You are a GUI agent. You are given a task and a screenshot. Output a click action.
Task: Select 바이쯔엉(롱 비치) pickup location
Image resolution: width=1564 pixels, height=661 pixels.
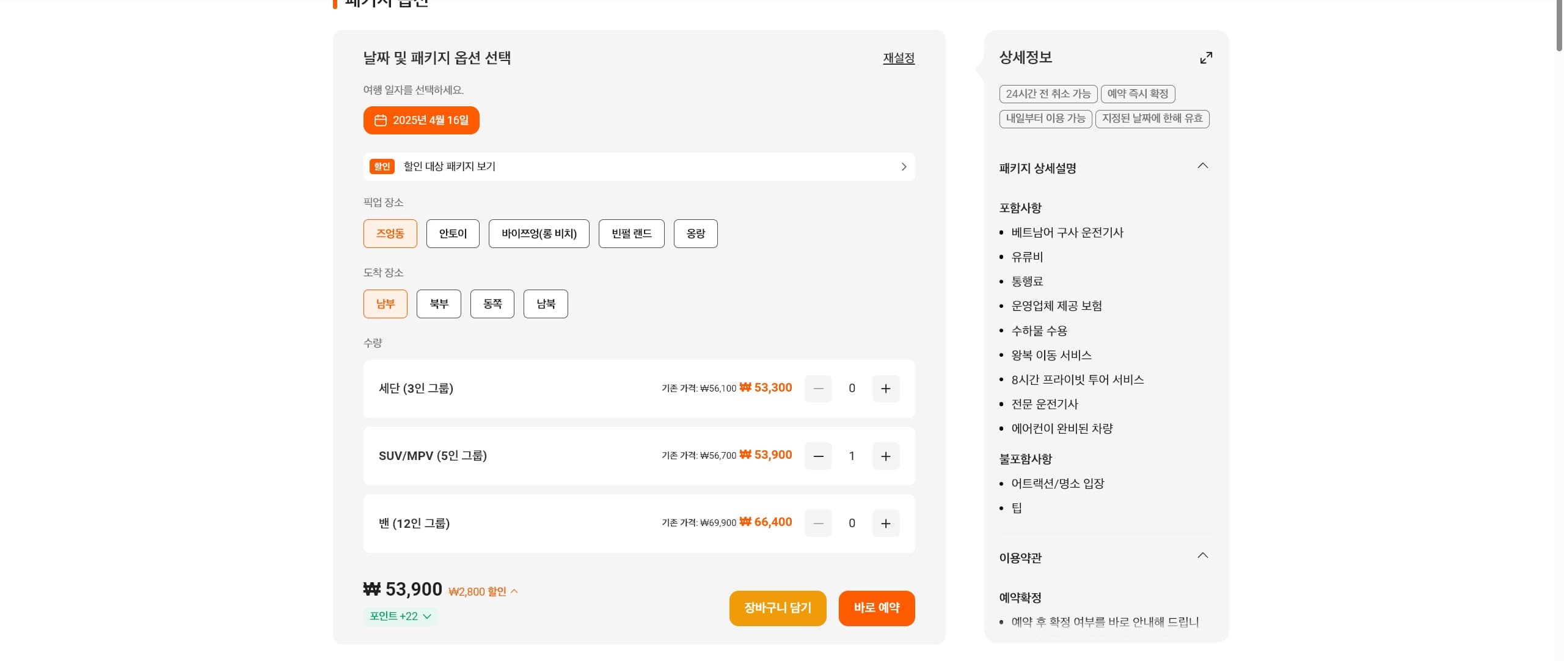[x=539, y=233]
